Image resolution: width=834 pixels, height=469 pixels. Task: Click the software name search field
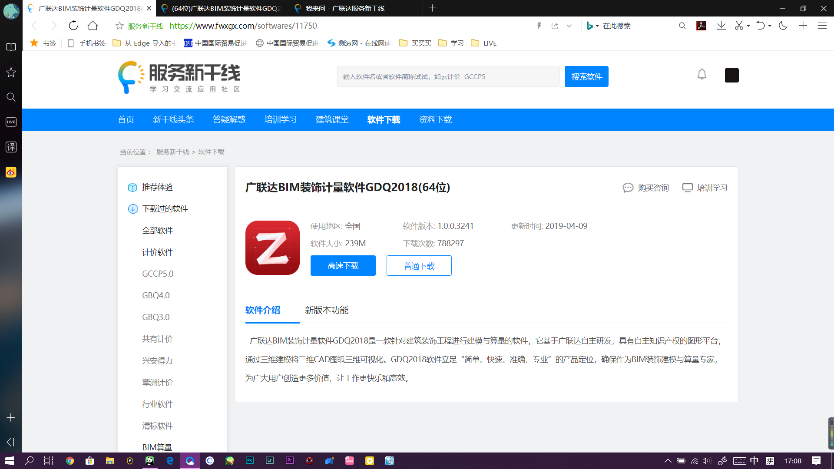pyautogui.click(x=448, y=76)
